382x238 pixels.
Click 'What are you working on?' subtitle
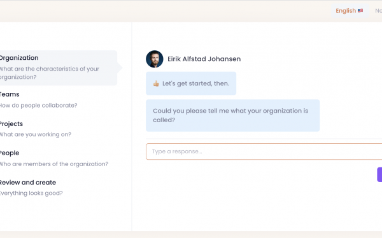pos(36,134)
